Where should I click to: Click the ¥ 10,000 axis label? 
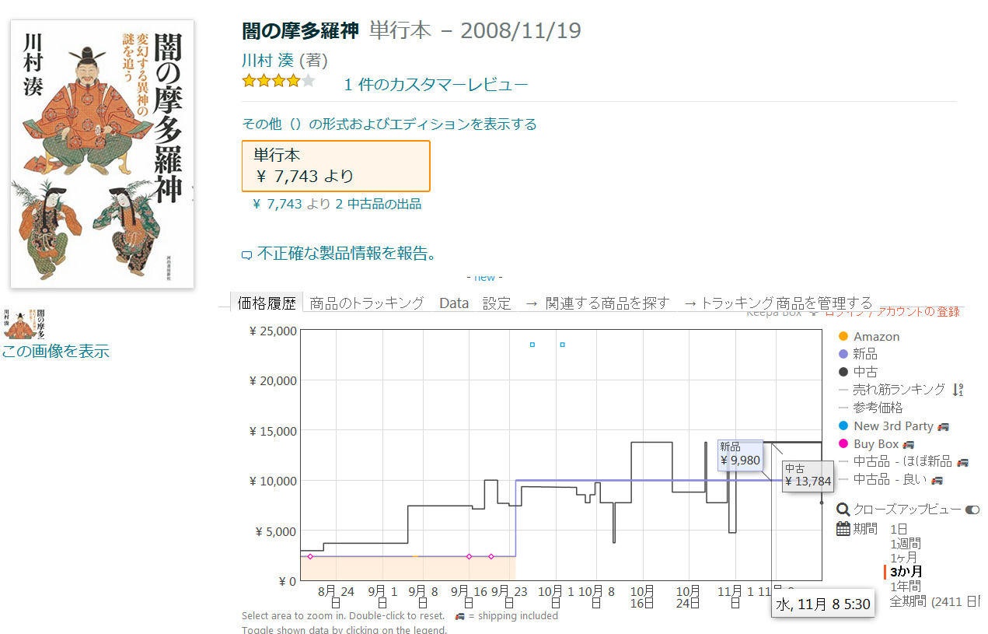[x=272, y=481]
